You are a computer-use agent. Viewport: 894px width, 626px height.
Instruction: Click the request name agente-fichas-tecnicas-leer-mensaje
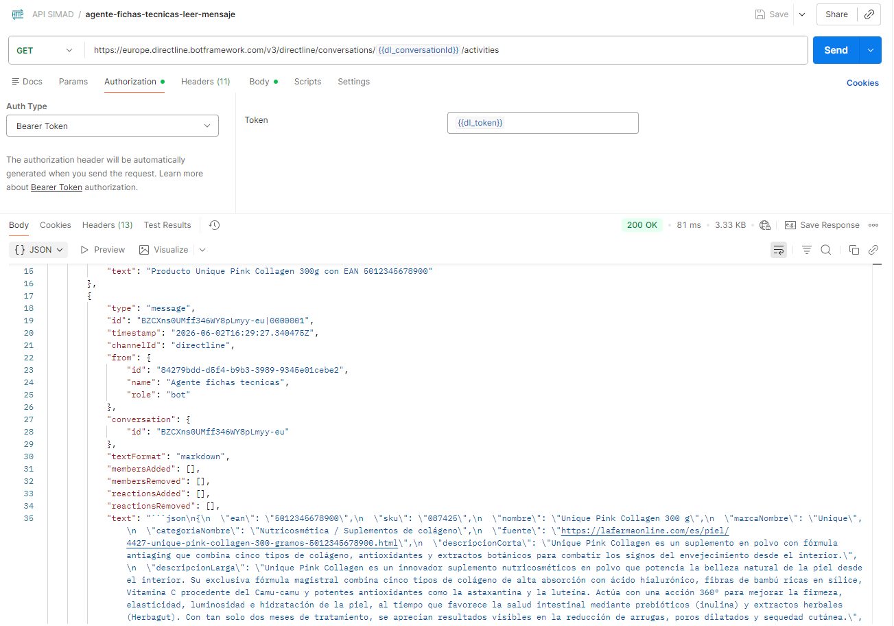coord(161,14)
